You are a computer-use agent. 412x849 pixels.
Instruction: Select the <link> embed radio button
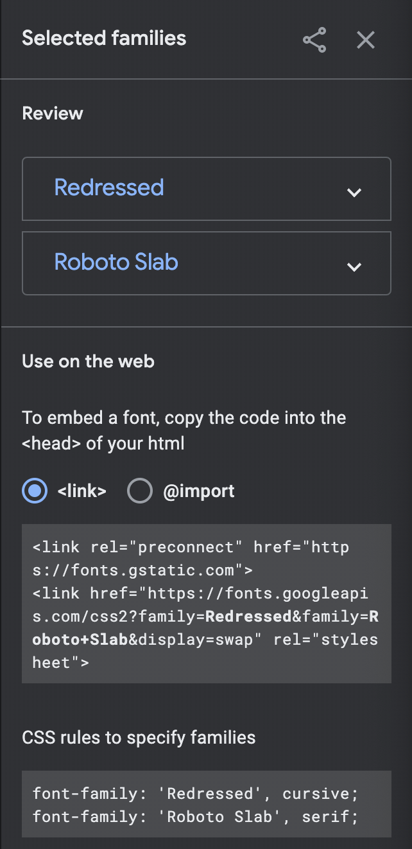point(34,491)
